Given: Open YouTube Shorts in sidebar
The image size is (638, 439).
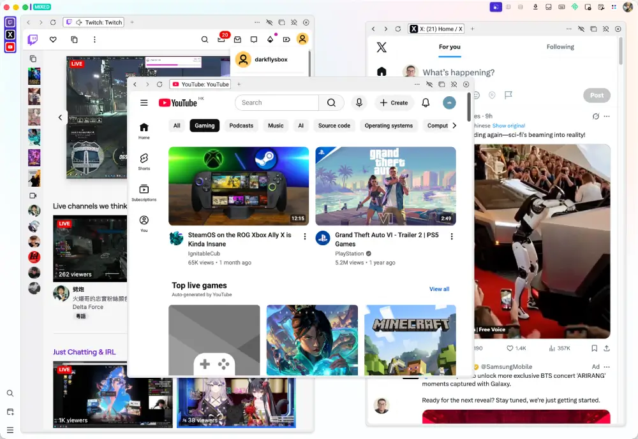Looking at the screenshot, I should (144, 161).
